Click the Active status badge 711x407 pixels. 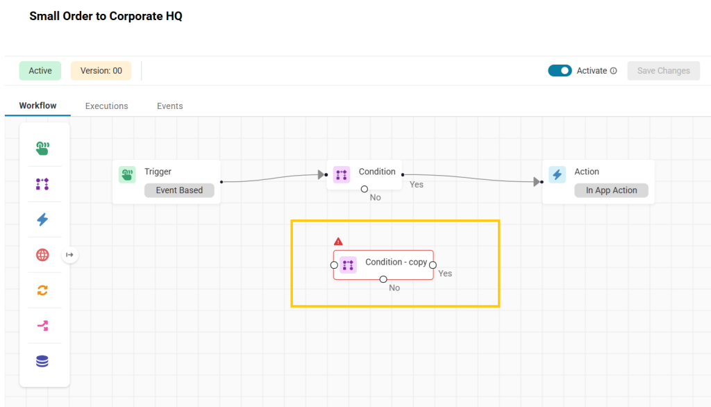pyautogui.click(x=40, y=71)
